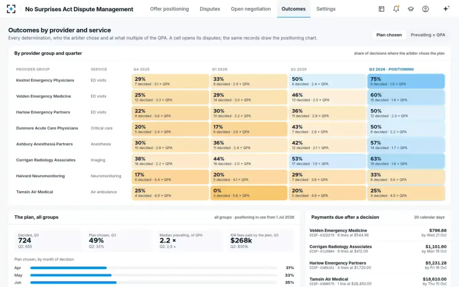
Task: Open the graduation cap learning icon
Action: click(411, 9)
